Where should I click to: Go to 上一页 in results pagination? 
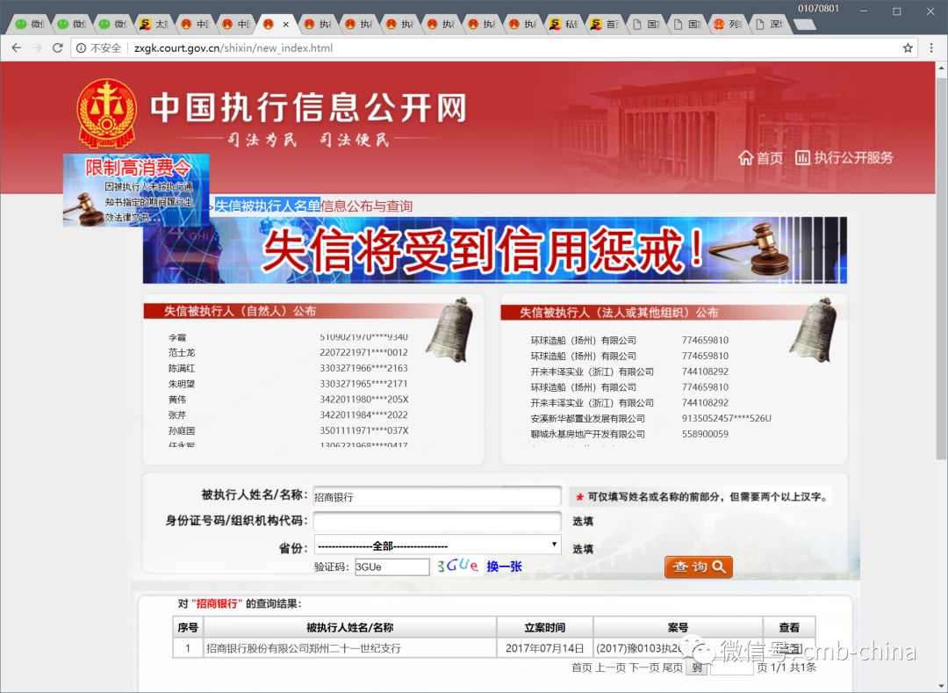pyautogui.click(x=609, y=667)
